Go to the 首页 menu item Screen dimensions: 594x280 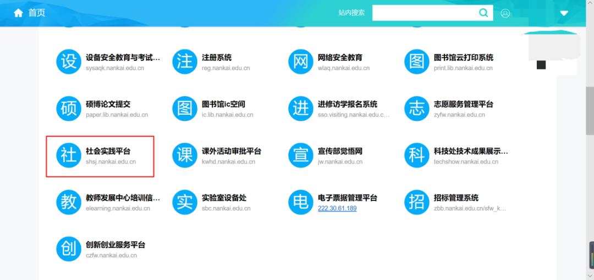(x=37, y=13)
